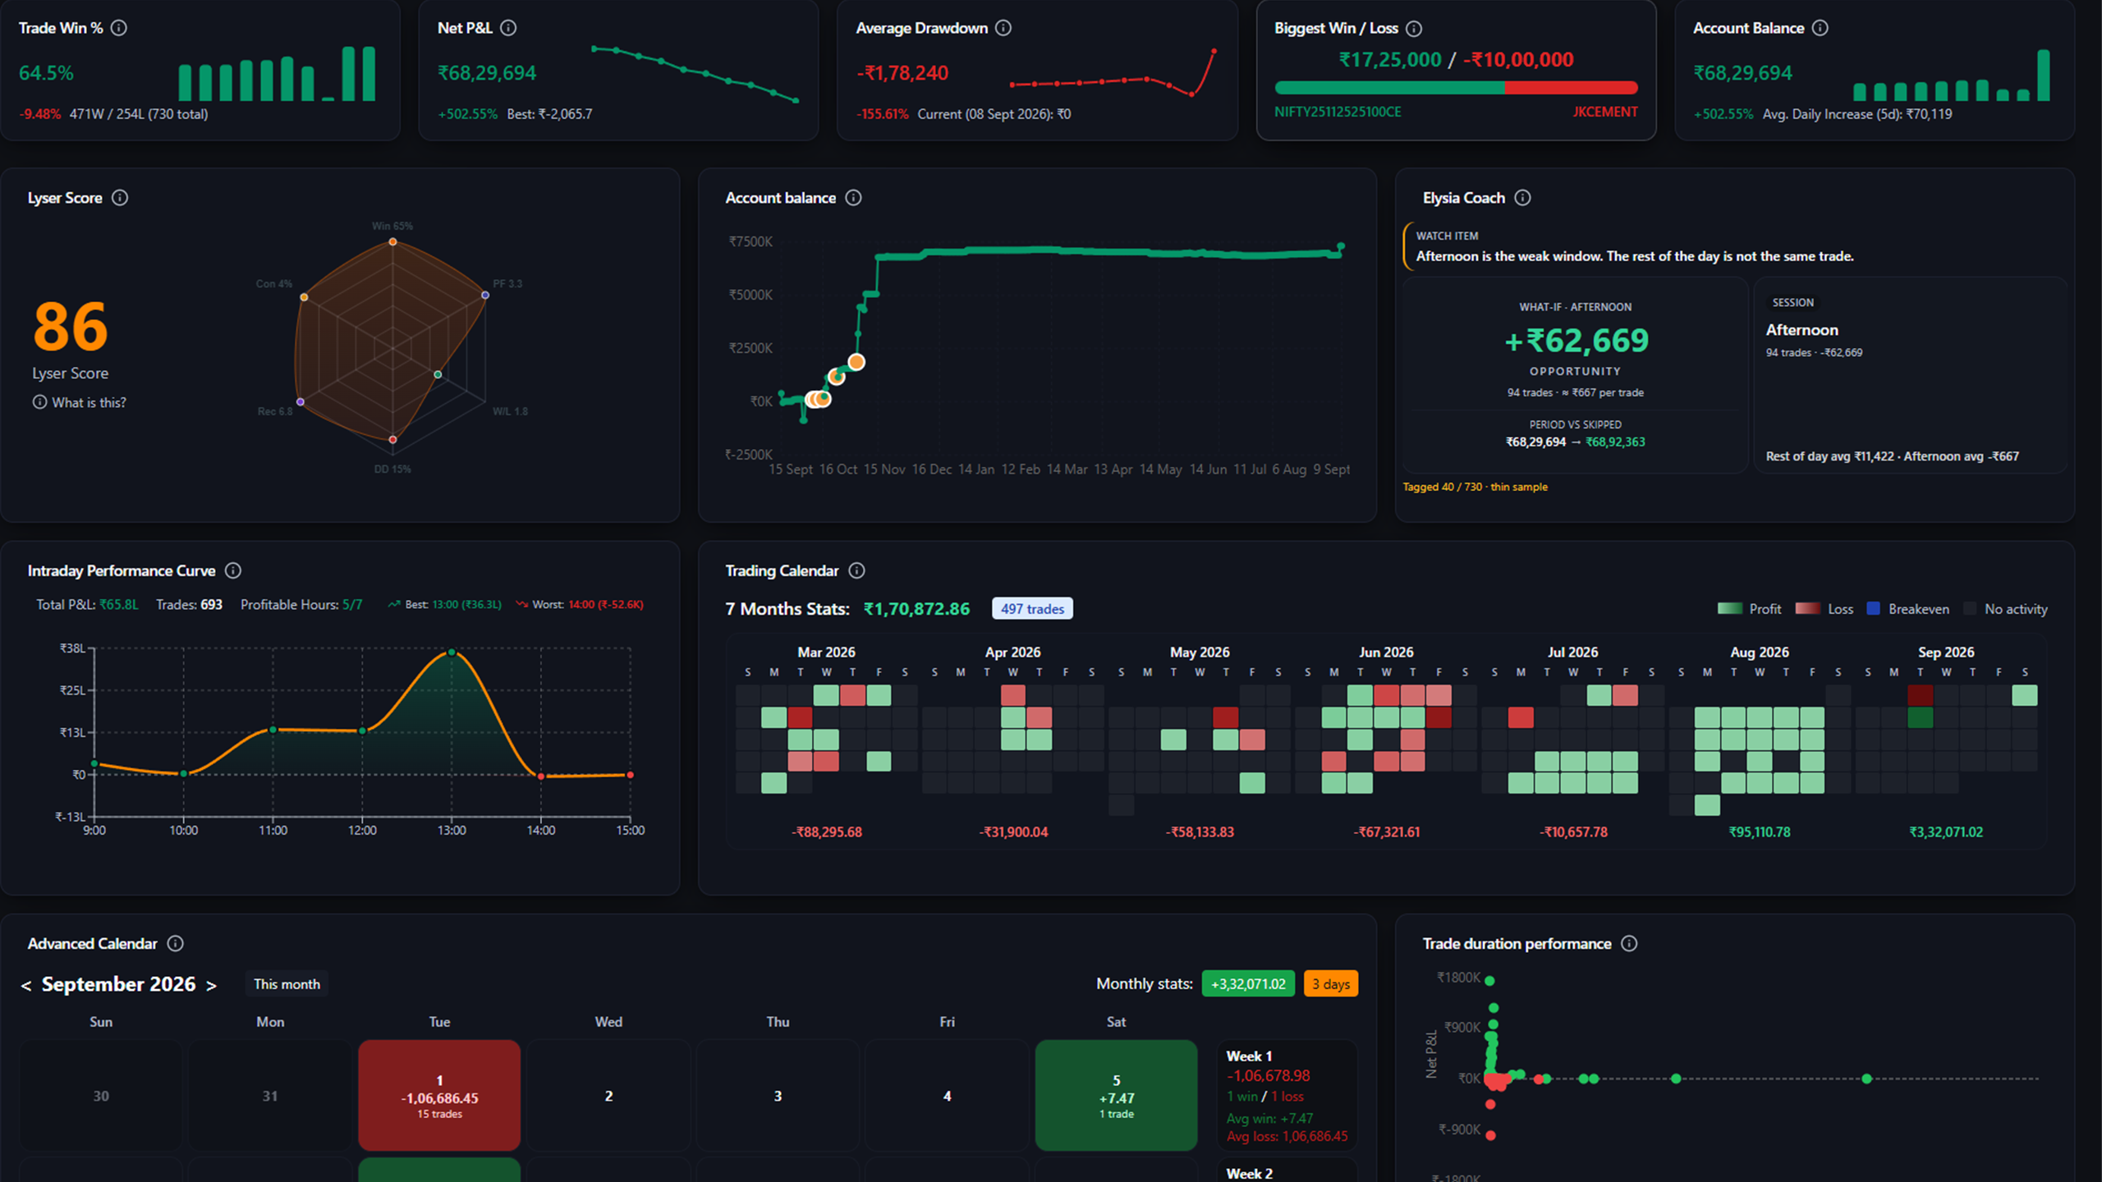This screenshot has width=2102, height=1182.
Task: Click the JKCEMENT symbol label
Action: tap(1605, 112)
